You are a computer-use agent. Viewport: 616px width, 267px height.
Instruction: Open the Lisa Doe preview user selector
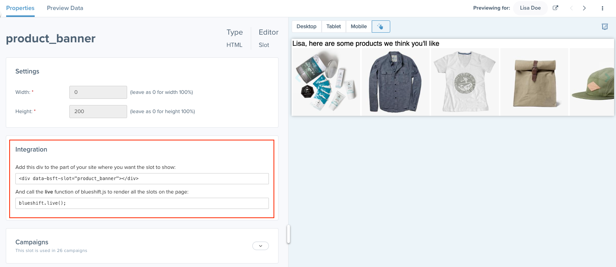[530, 8]
